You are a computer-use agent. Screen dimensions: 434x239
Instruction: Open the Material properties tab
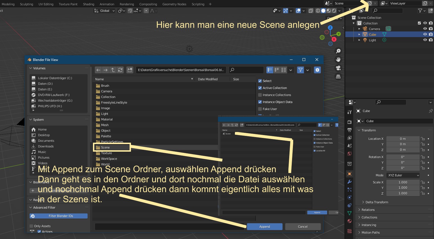coord(350,221)
